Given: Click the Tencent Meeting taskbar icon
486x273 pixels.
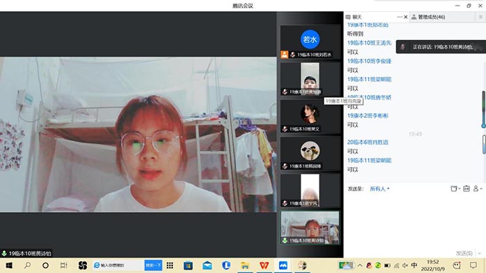Looking at the screenshot, I should coord(283,265).
